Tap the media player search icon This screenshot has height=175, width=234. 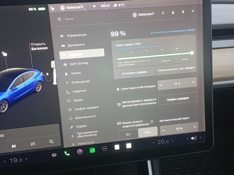51,141
